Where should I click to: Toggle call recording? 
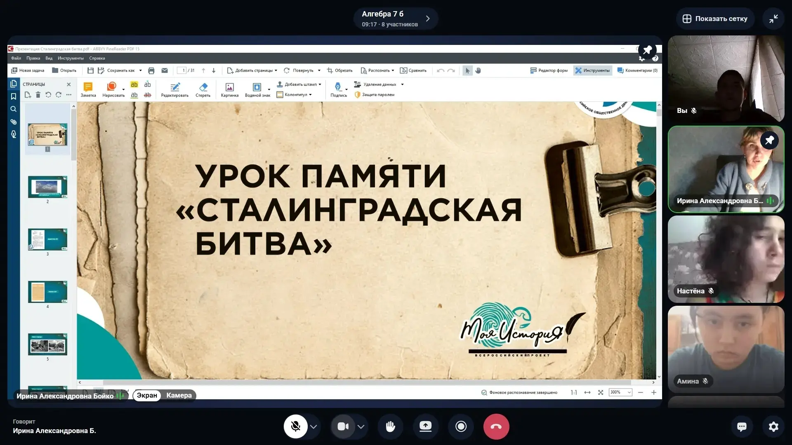coord(461,426)
